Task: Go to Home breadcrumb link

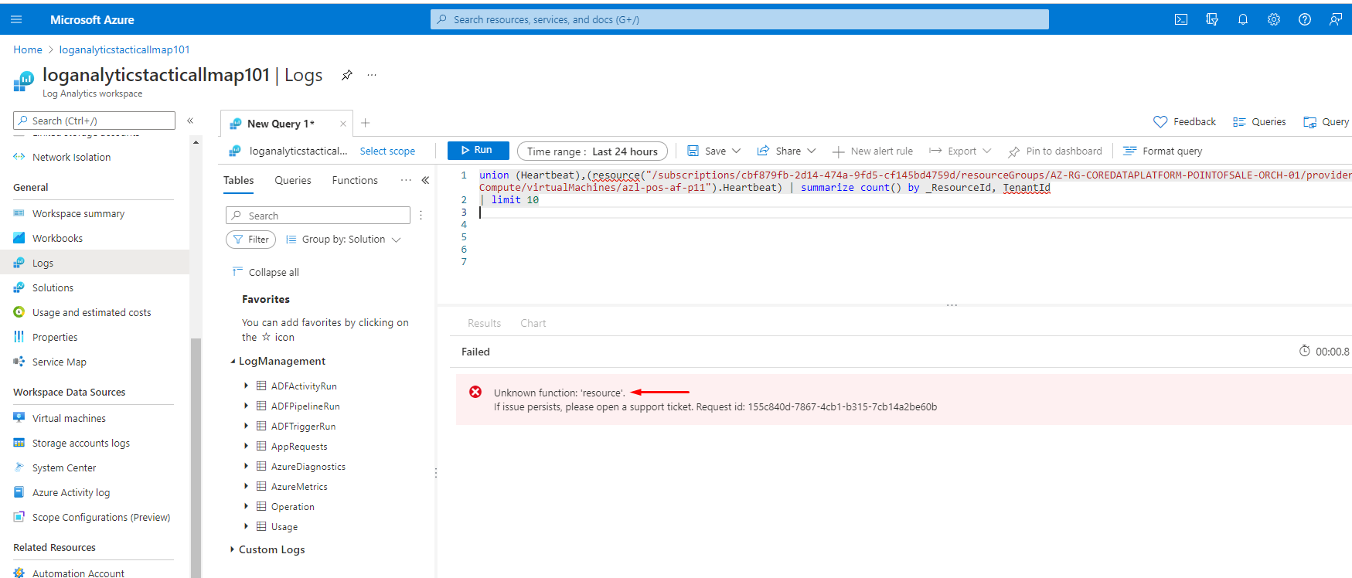Action: tap(28, 49)
